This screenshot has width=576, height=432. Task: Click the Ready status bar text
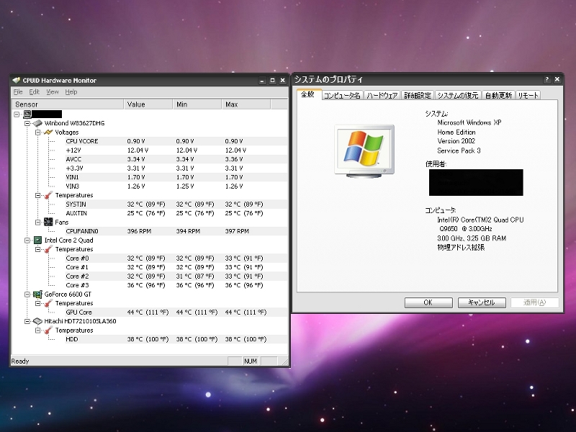pyautogui.click(x=20, y=361)
